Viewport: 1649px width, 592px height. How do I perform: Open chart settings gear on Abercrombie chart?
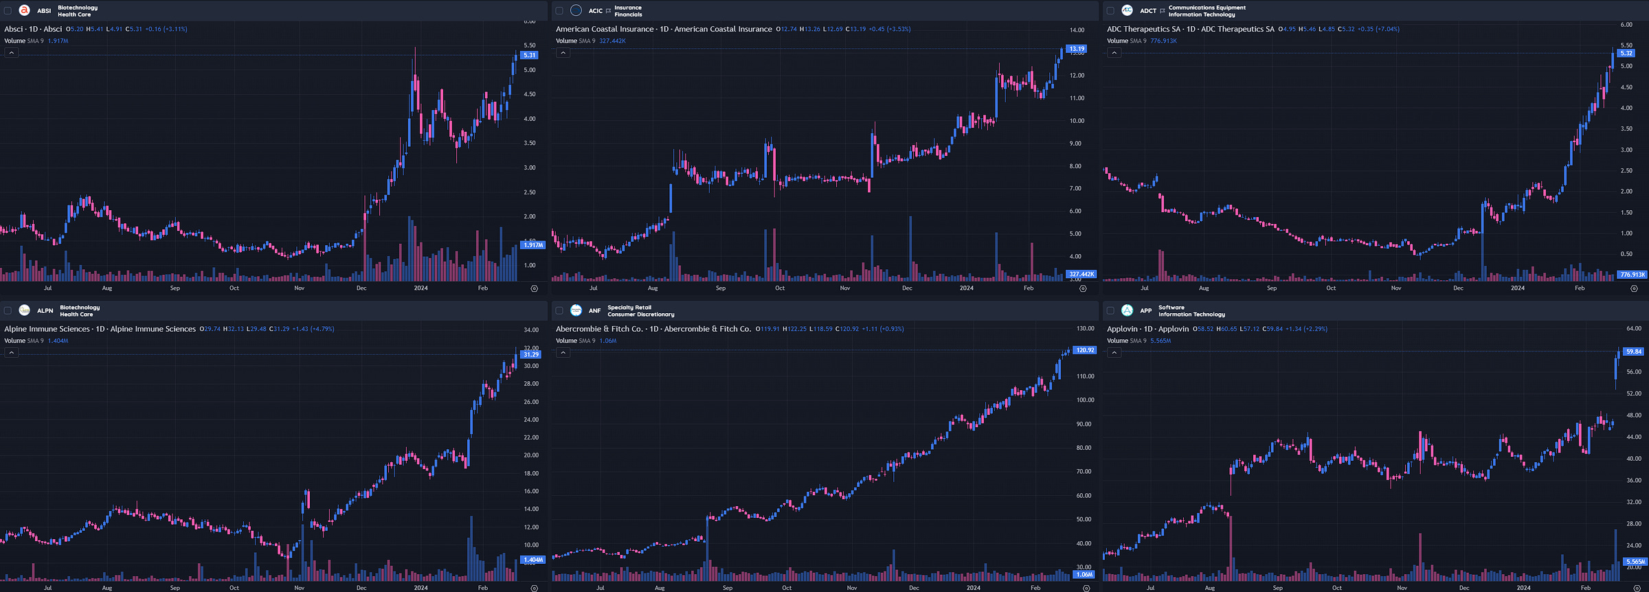click(x=1086, y=588)
